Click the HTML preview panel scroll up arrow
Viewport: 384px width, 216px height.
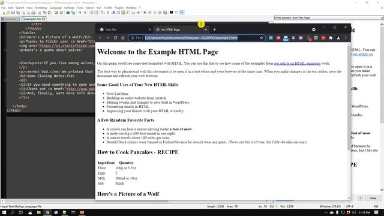(x=382, y=25)
